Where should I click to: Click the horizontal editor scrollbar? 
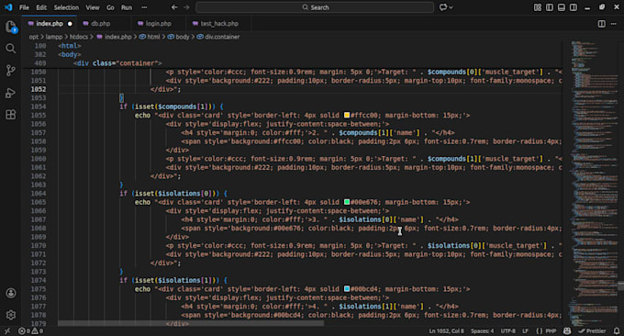click(191, 323)
